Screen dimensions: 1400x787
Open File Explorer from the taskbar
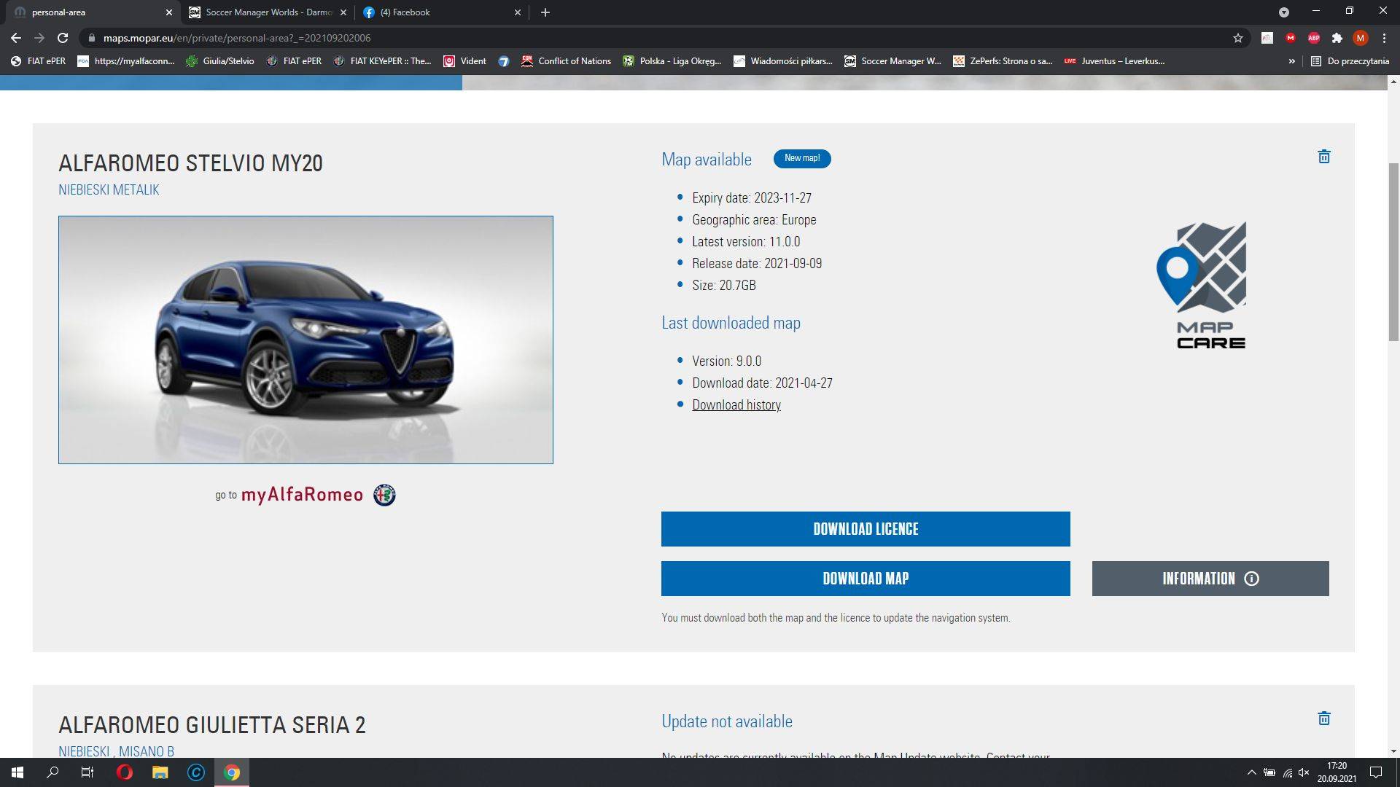[x=160, y=772]
